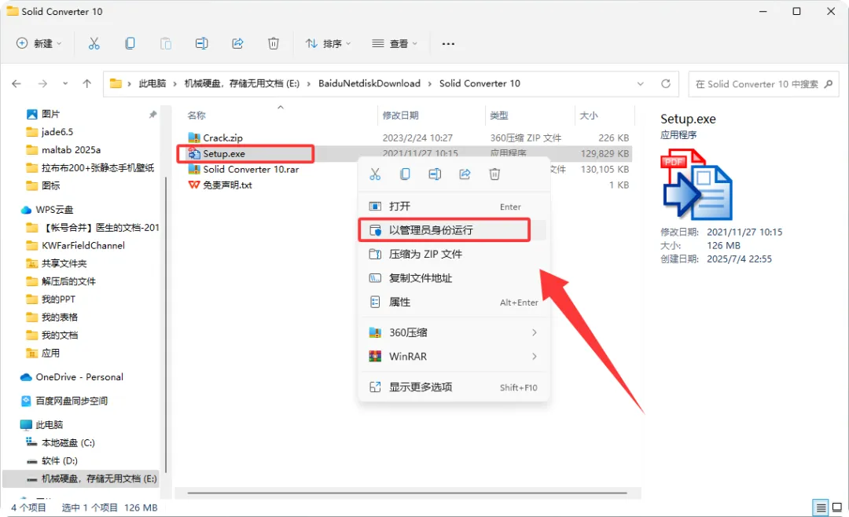Open 我的PPT folder in sidebar
Screen dimensions: 849x517
click(58, 299)
